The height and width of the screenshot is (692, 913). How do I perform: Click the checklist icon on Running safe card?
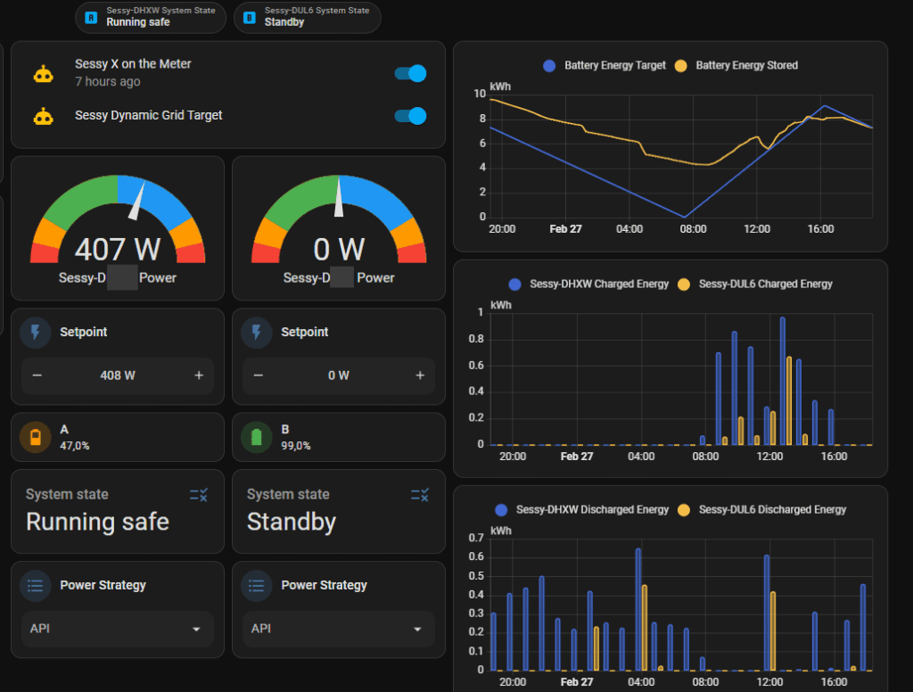click(x=199, y=495)
